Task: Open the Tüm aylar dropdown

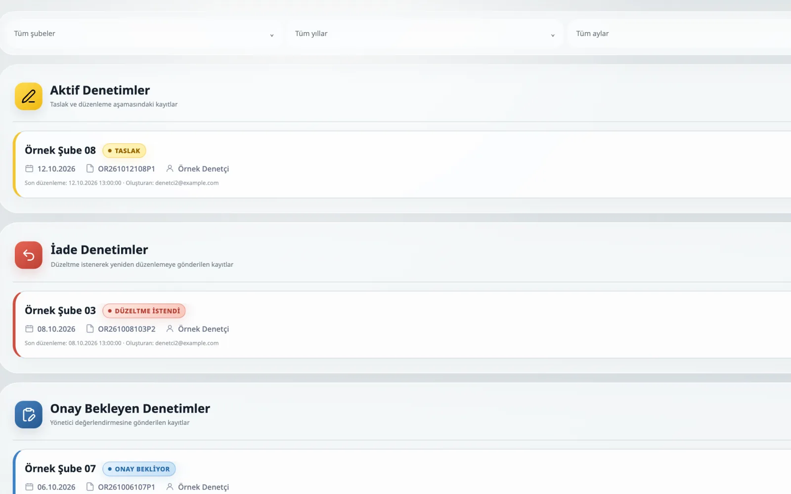Action: point(679,34)
